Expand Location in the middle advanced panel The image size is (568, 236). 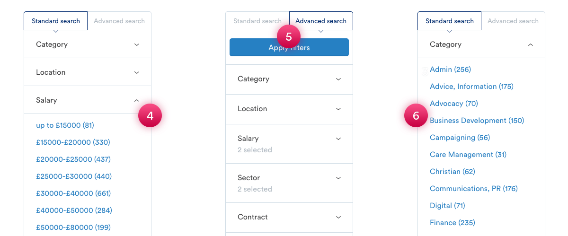pos(289,109)
